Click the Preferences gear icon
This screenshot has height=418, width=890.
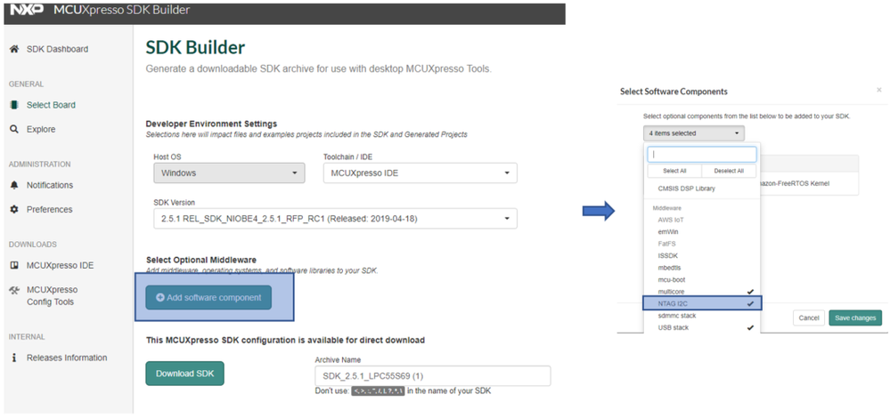pyautogui.click(x=15, y=210)
